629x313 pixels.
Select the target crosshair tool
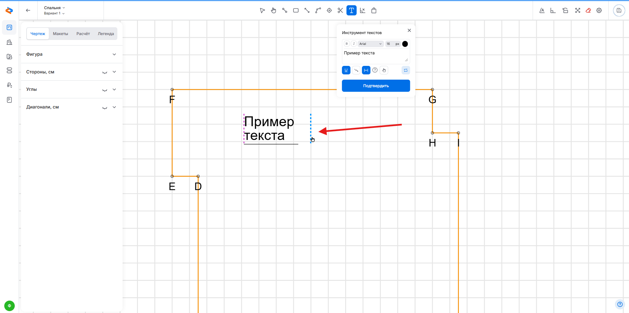(329, 10)
